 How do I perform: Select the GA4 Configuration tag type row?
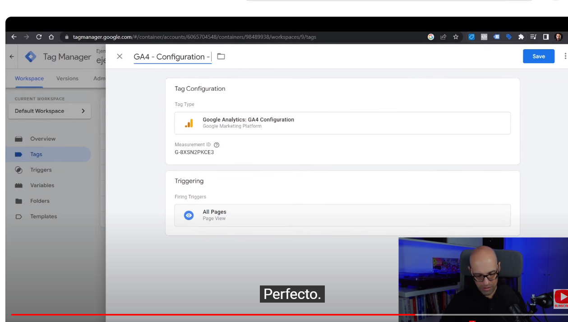pyautogui.click(x=342, y=123)
